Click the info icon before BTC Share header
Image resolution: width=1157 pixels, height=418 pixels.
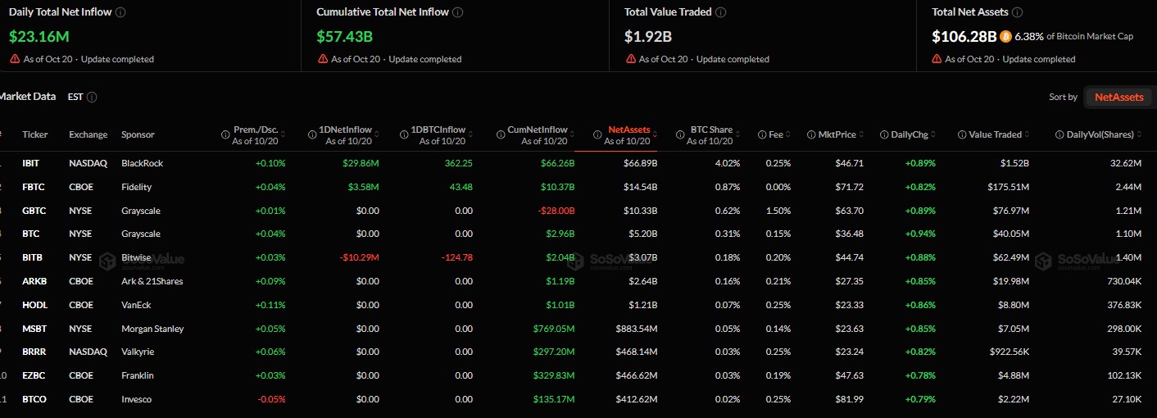pos(680,134)
